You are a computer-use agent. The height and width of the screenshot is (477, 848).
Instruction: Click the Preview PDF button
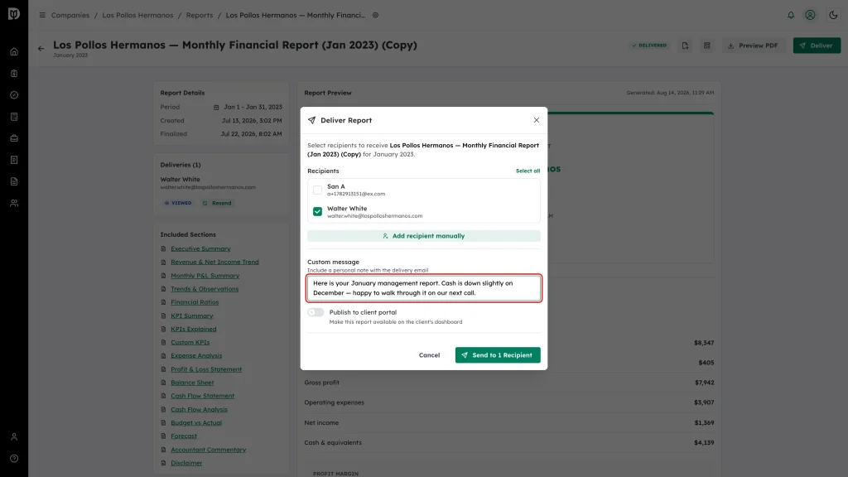pos(753,46)
